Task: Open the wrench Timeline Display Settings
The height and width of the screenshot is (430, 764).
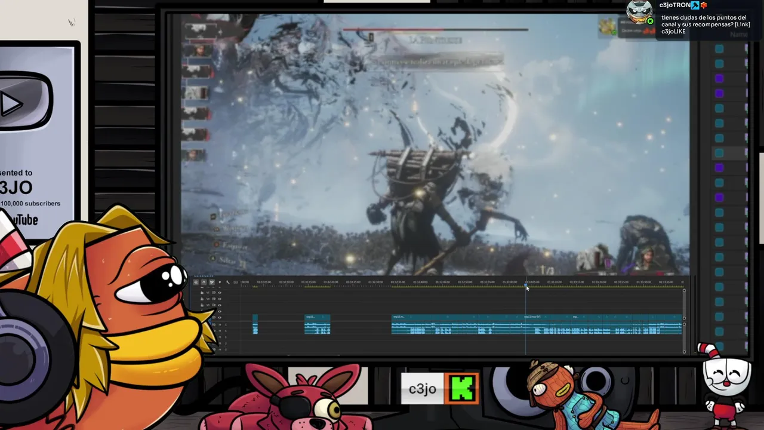Action: (x=227, y=282)
